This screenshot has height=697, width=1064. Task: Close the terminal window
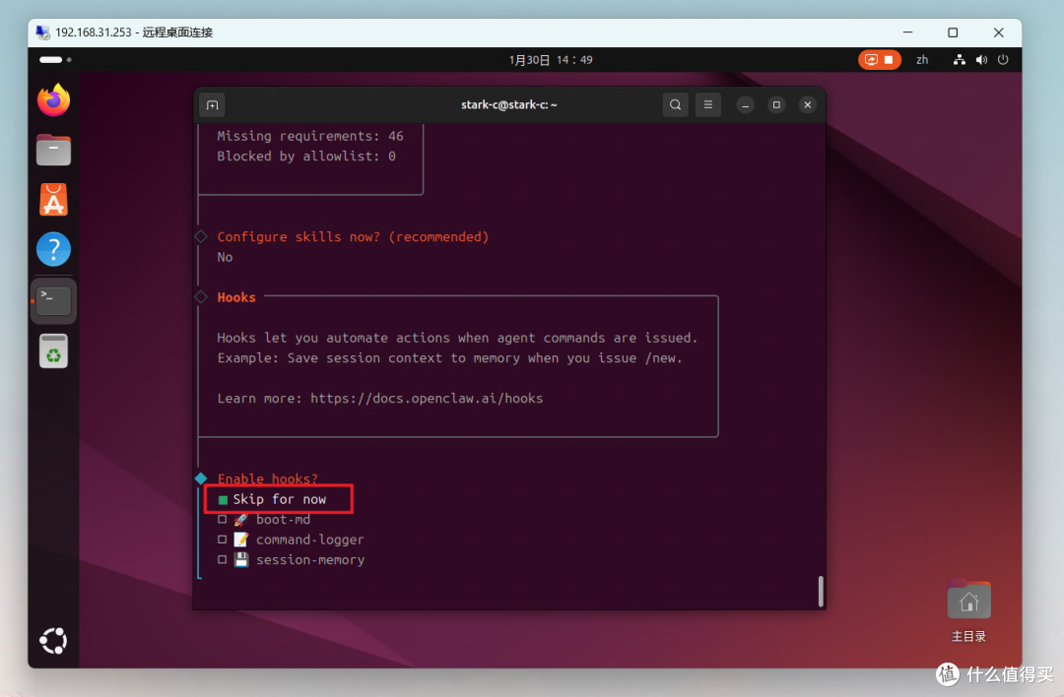click(x=808, y=105)
